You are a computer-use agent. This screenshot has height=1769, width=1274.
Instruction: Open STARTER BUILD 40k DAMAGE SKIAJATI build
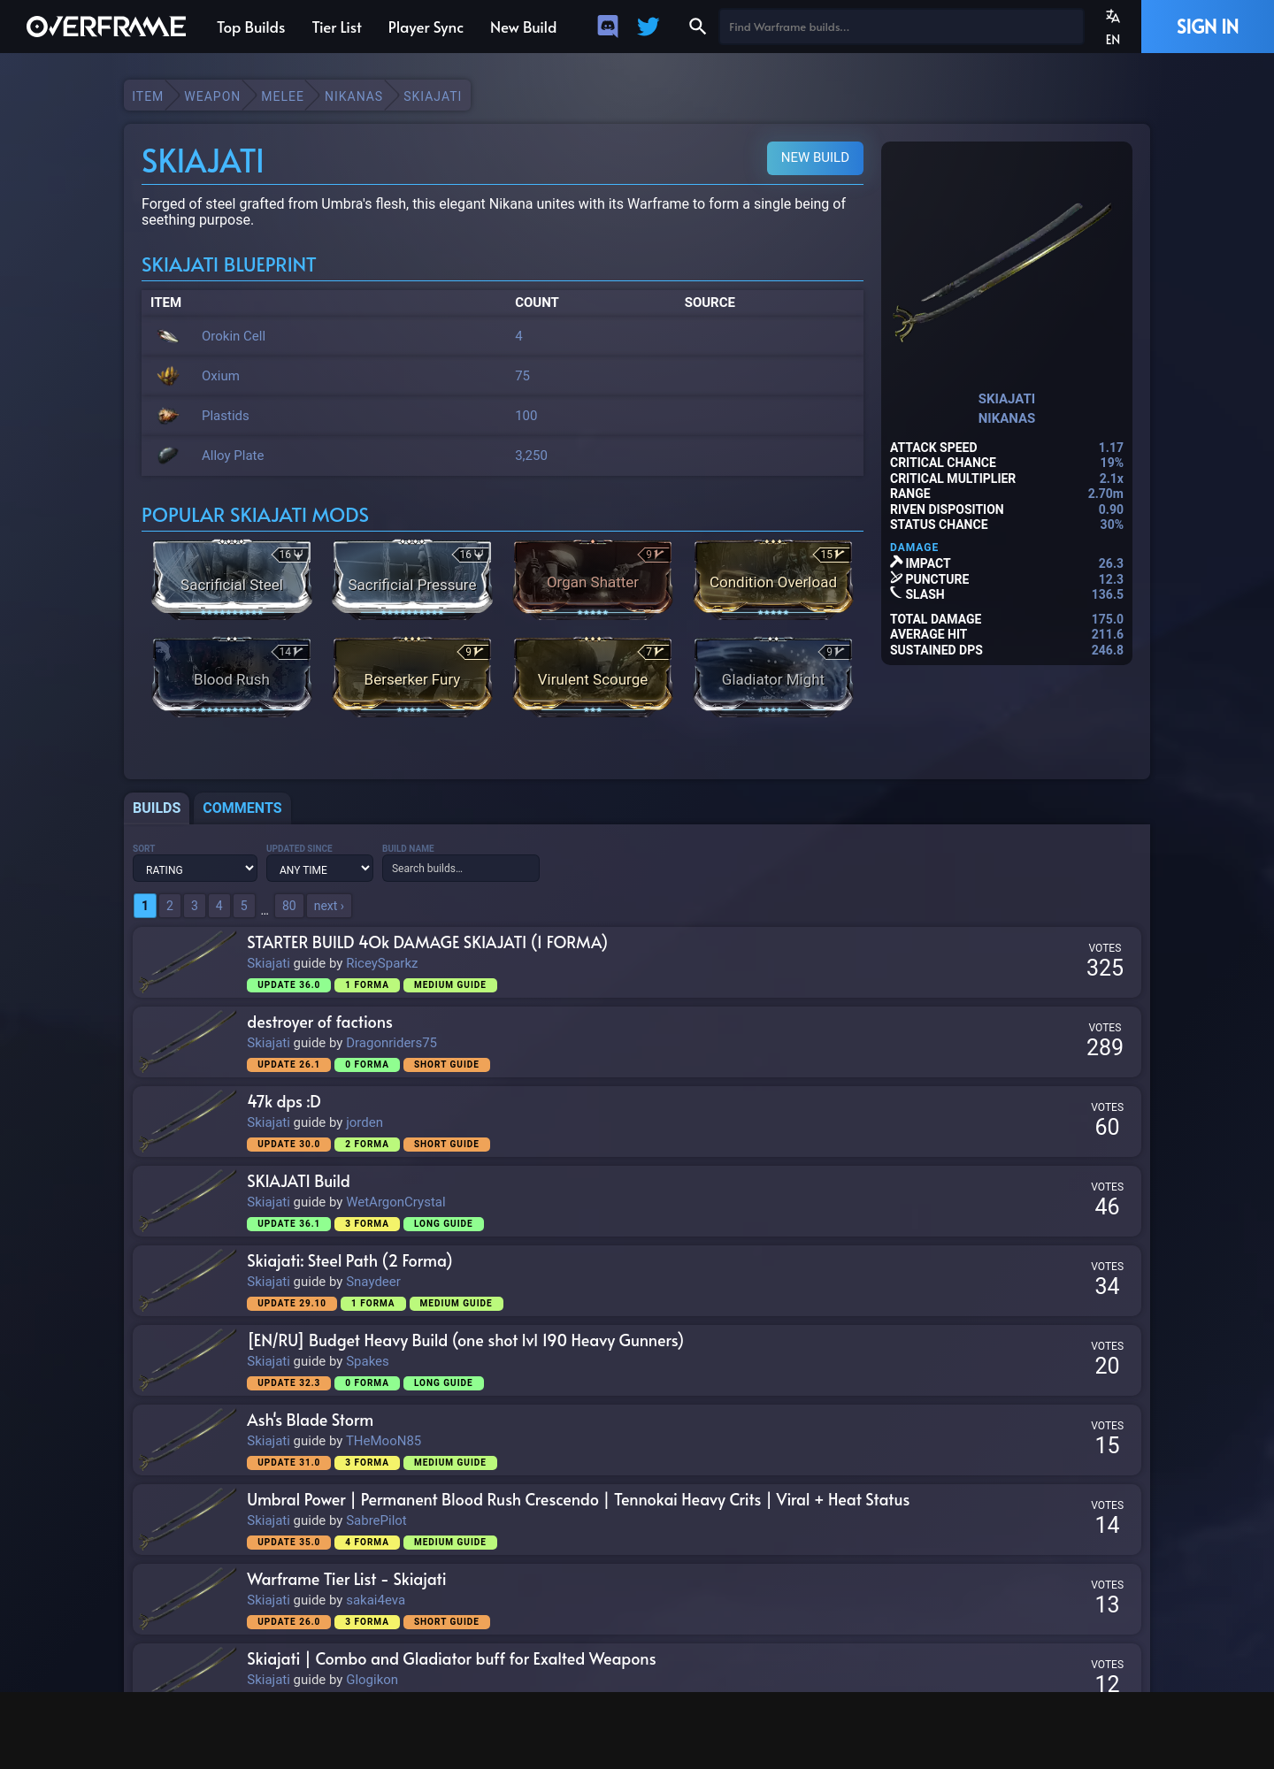click(427, 942)
